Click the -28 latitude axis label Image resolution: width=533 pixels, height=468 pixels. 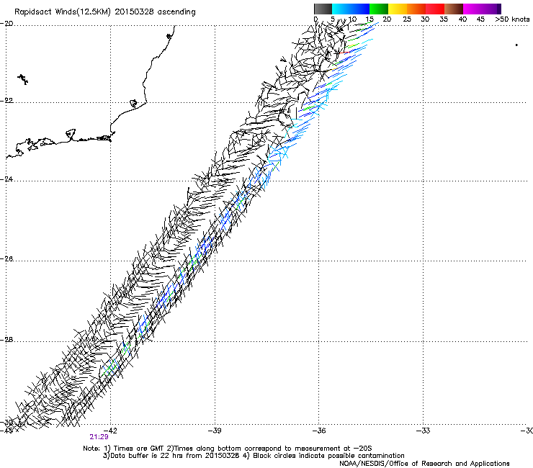(6, 340)
